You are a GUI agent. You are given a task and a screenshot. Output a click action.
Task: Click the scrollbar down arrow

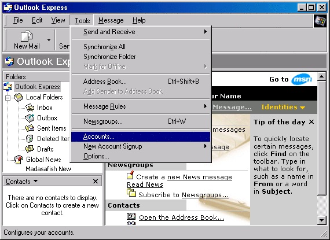[x=321, y=220]
